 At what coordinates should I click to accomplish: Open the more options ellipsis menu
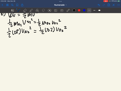pyautogui.click(x=118, y=5)
